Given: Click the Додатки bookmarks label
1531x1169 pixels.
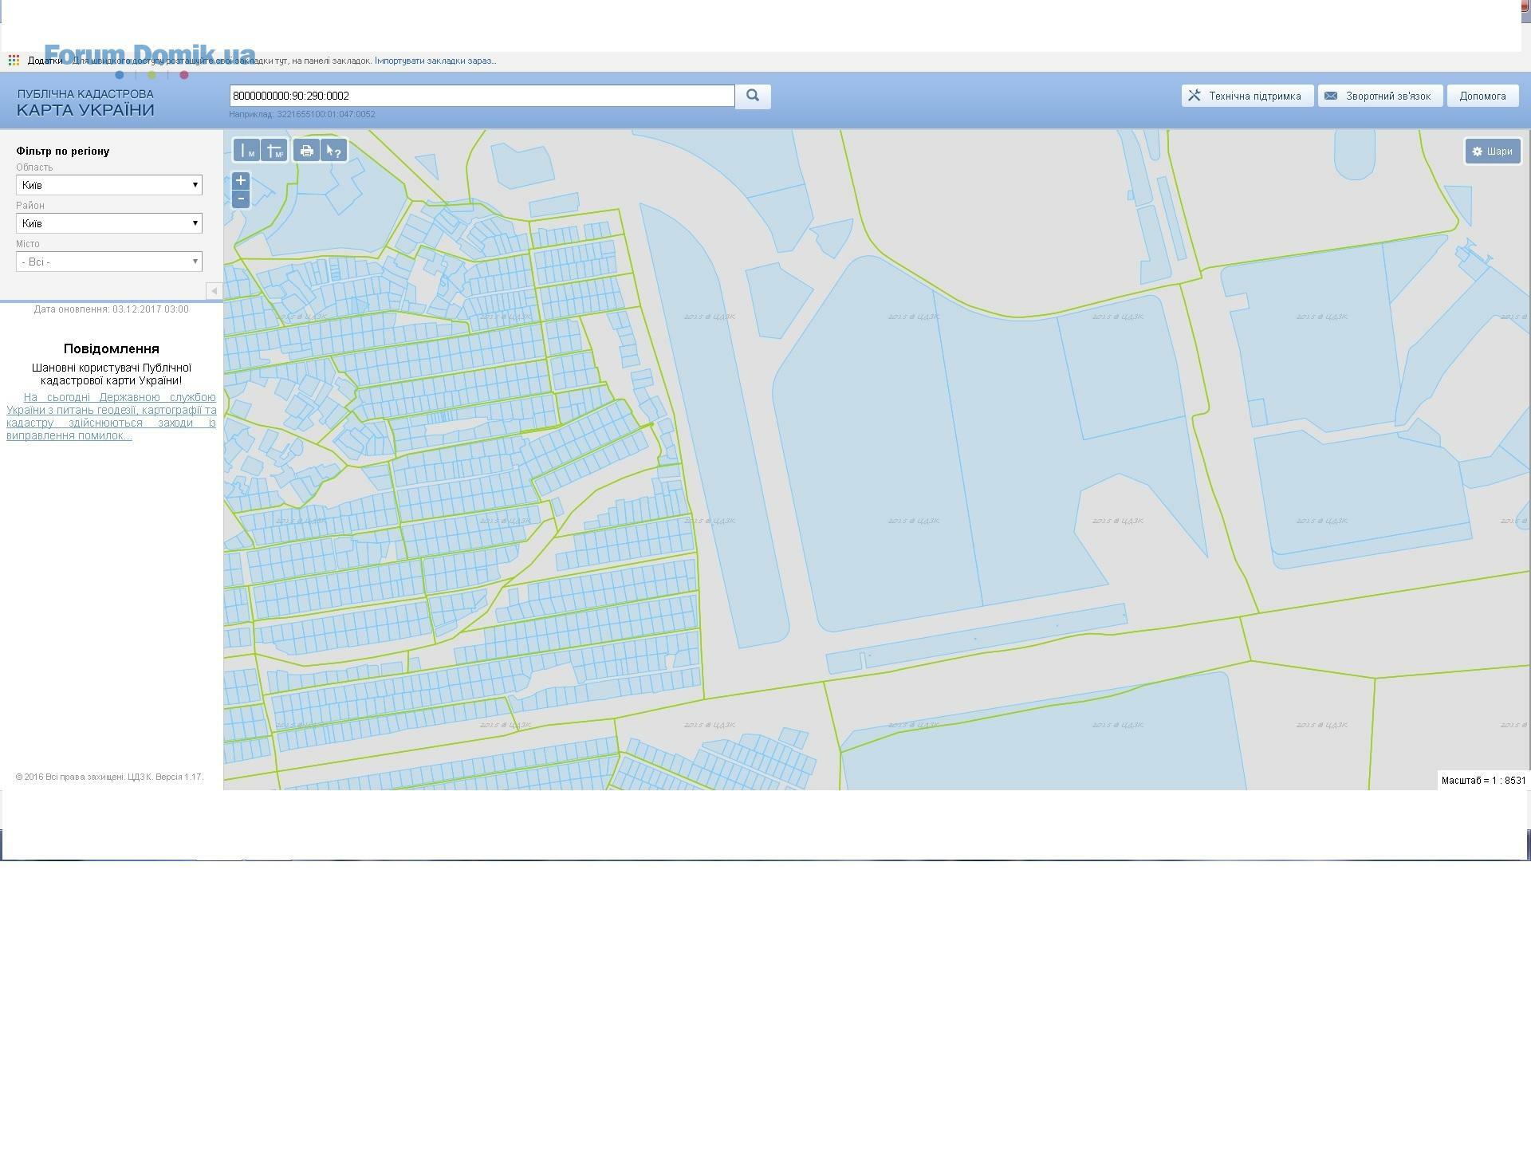Looking at the screenshot, I should pyautogui.click(x=45, y=61).
